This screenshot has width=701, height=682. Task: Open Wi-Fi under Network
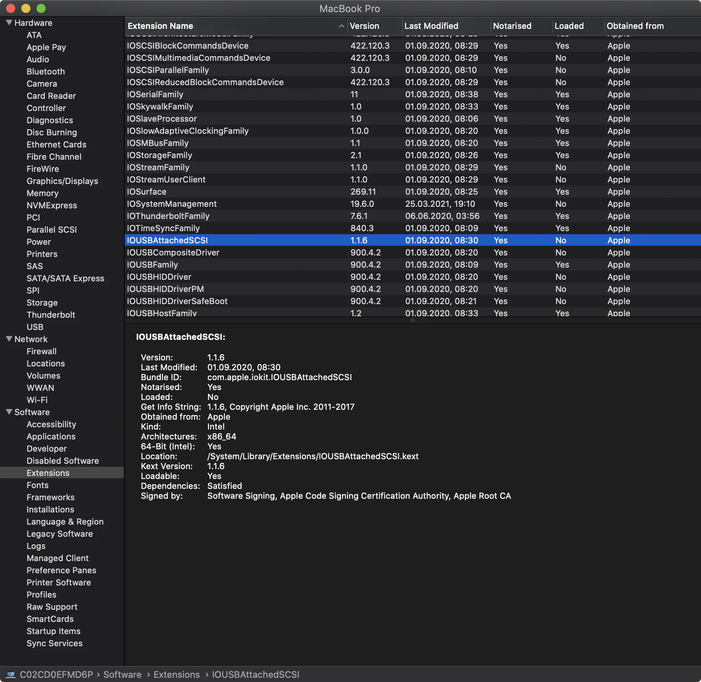coord(37,400)
